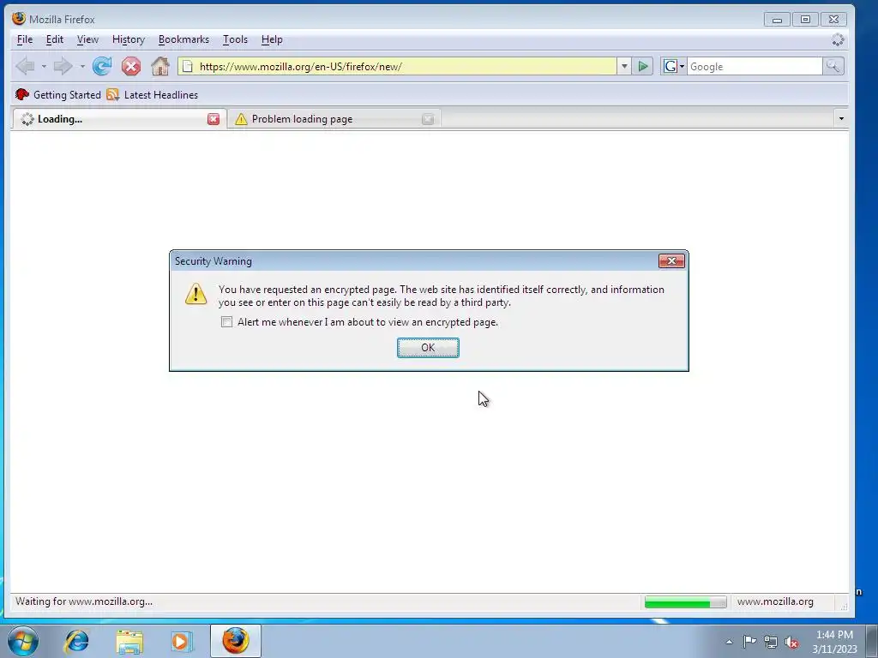
Task: Launch Internet Explorer from taskbar
Action: point(76,641)
